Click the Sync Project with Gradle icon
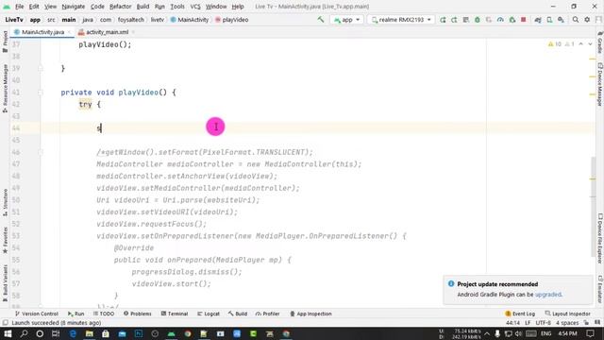The height and width of the screenshot is (340, 604). click(x=538, y=20)
